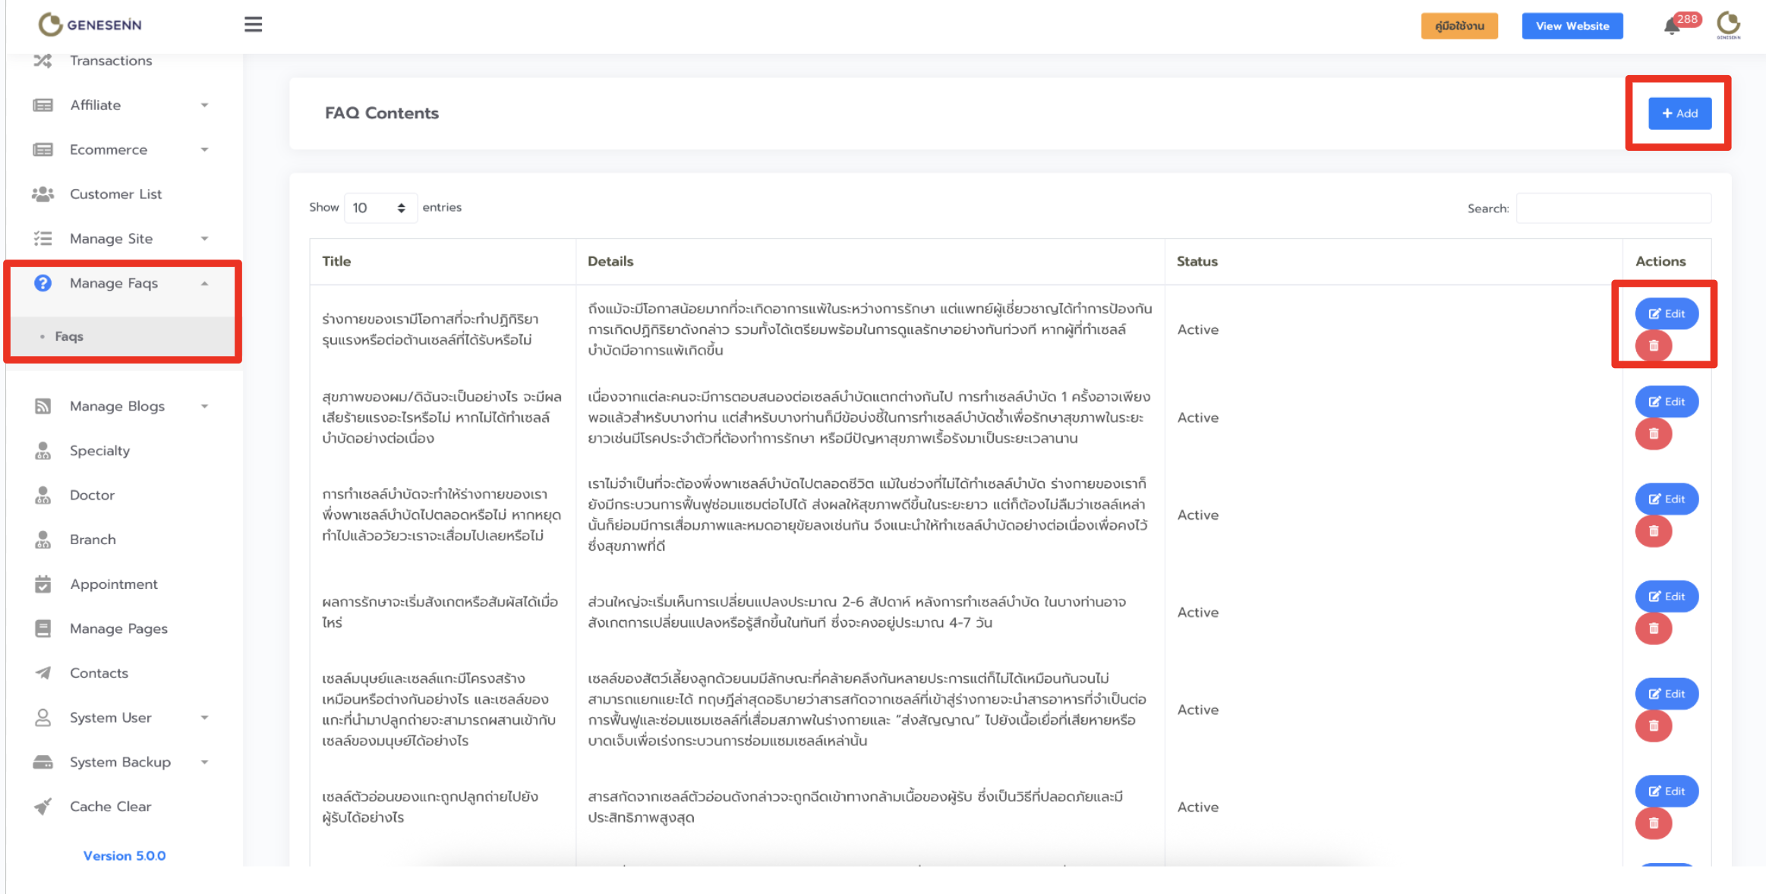Focus the Search input field
1766x894 pixels.
coord(1613,208)
